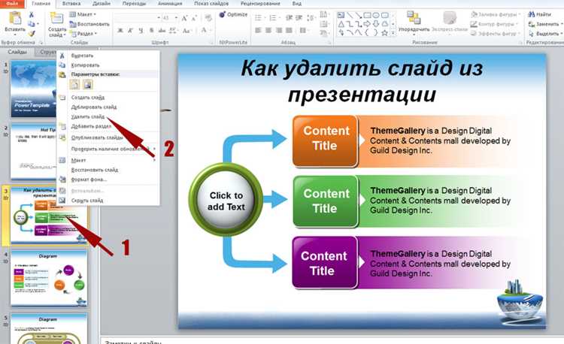The width and height of the screenshot is (564, 344).
Task: Open the font name combo box
Action: point(138,18)
